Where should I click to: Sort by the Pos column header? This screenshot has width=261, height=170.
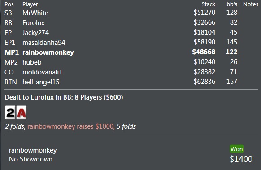point(9,4)
